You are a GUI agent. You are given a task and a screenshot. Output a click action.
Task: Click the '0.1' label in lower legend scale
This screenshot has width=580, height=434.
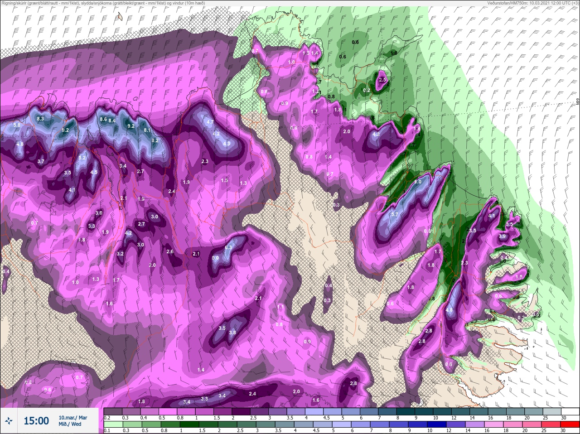(107, 431)
